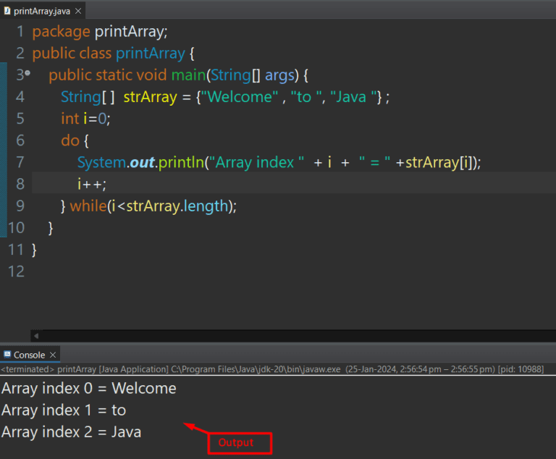This screenshot has width=556, height=459.
Task: Click the "Array index 2 = Java" output line
Action: point(72,432)
